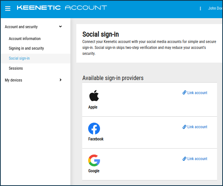Click the chain icon beside Apple's link

pyautogui.click(x=184, y=93)
